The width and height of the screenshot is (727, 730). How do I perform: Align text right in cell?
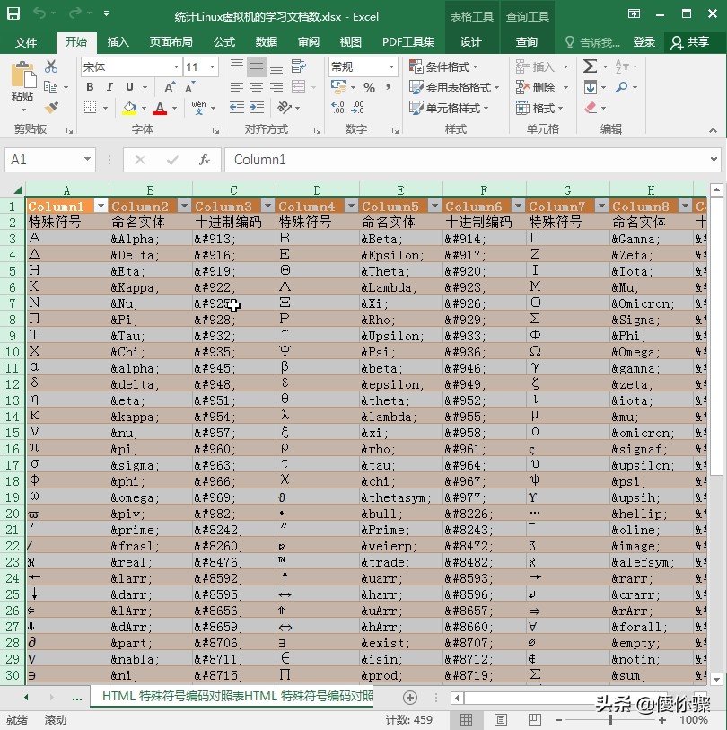[276, 87]
